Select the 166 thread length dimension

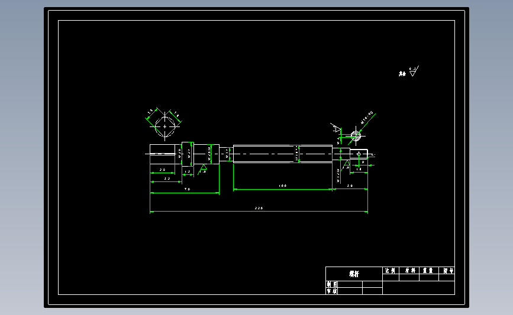click(x=283, y=186)
